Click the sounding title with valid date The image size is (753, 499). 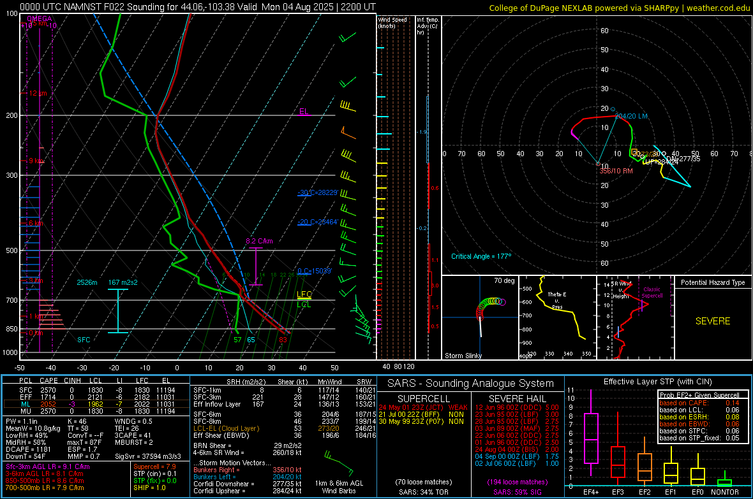pyautogui.click(x=198, y=7)
